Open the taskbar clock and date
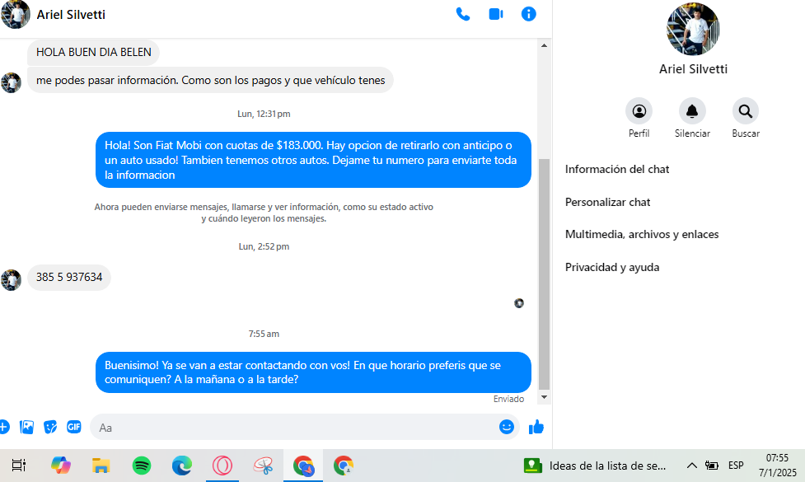 tap(777, 465)
